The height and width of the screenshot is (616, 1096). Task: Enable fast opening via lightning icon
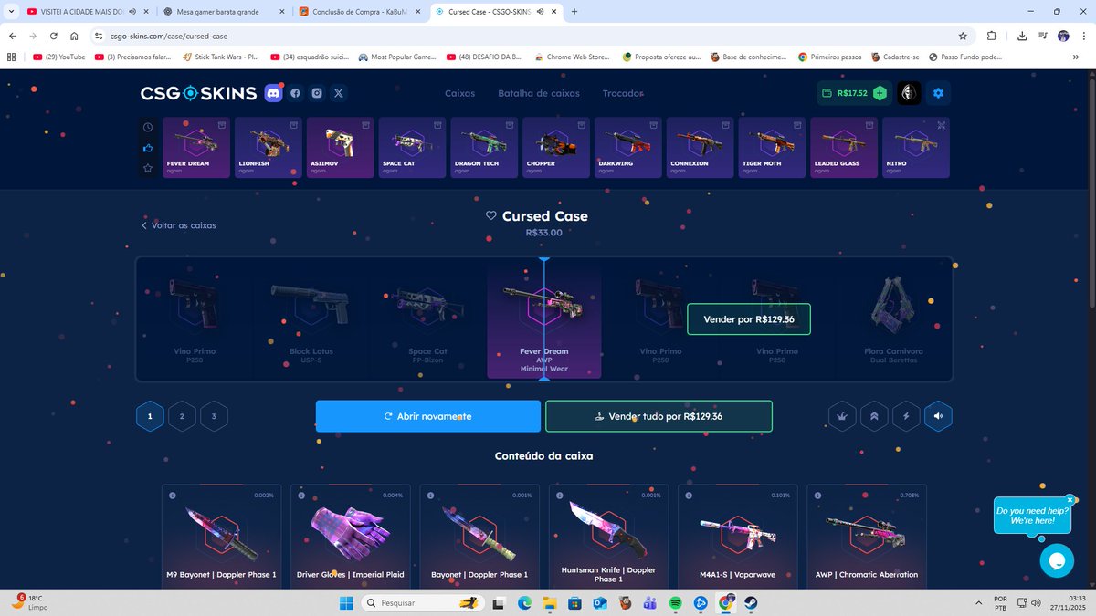905,415
